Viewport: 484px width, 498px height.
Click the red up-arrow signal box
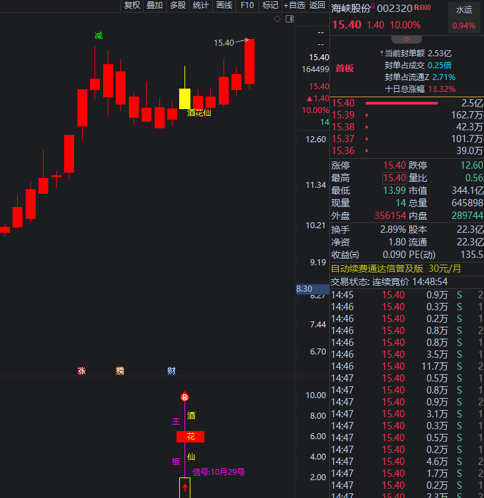coord(185,488)
